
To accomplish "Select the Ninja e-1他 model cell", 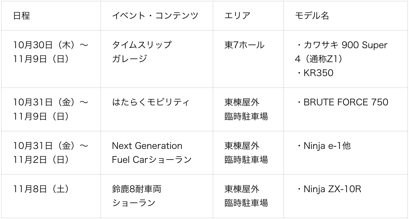I will (323, 146).
